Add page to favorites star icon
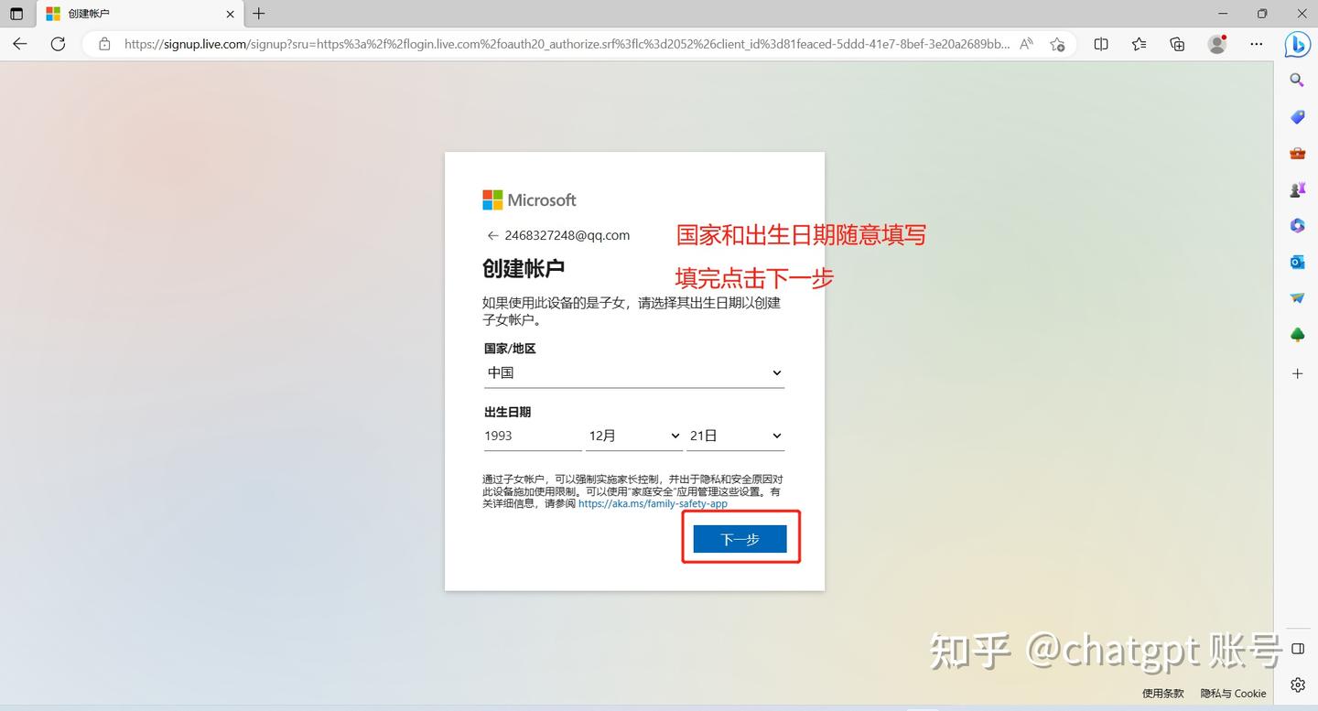1318x711 pixels. pyautogui.click(x=1057, y=44)
